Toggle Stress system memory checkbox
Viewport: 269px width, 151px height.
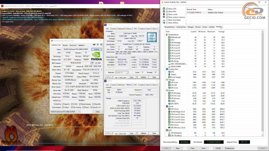(167, 17)
